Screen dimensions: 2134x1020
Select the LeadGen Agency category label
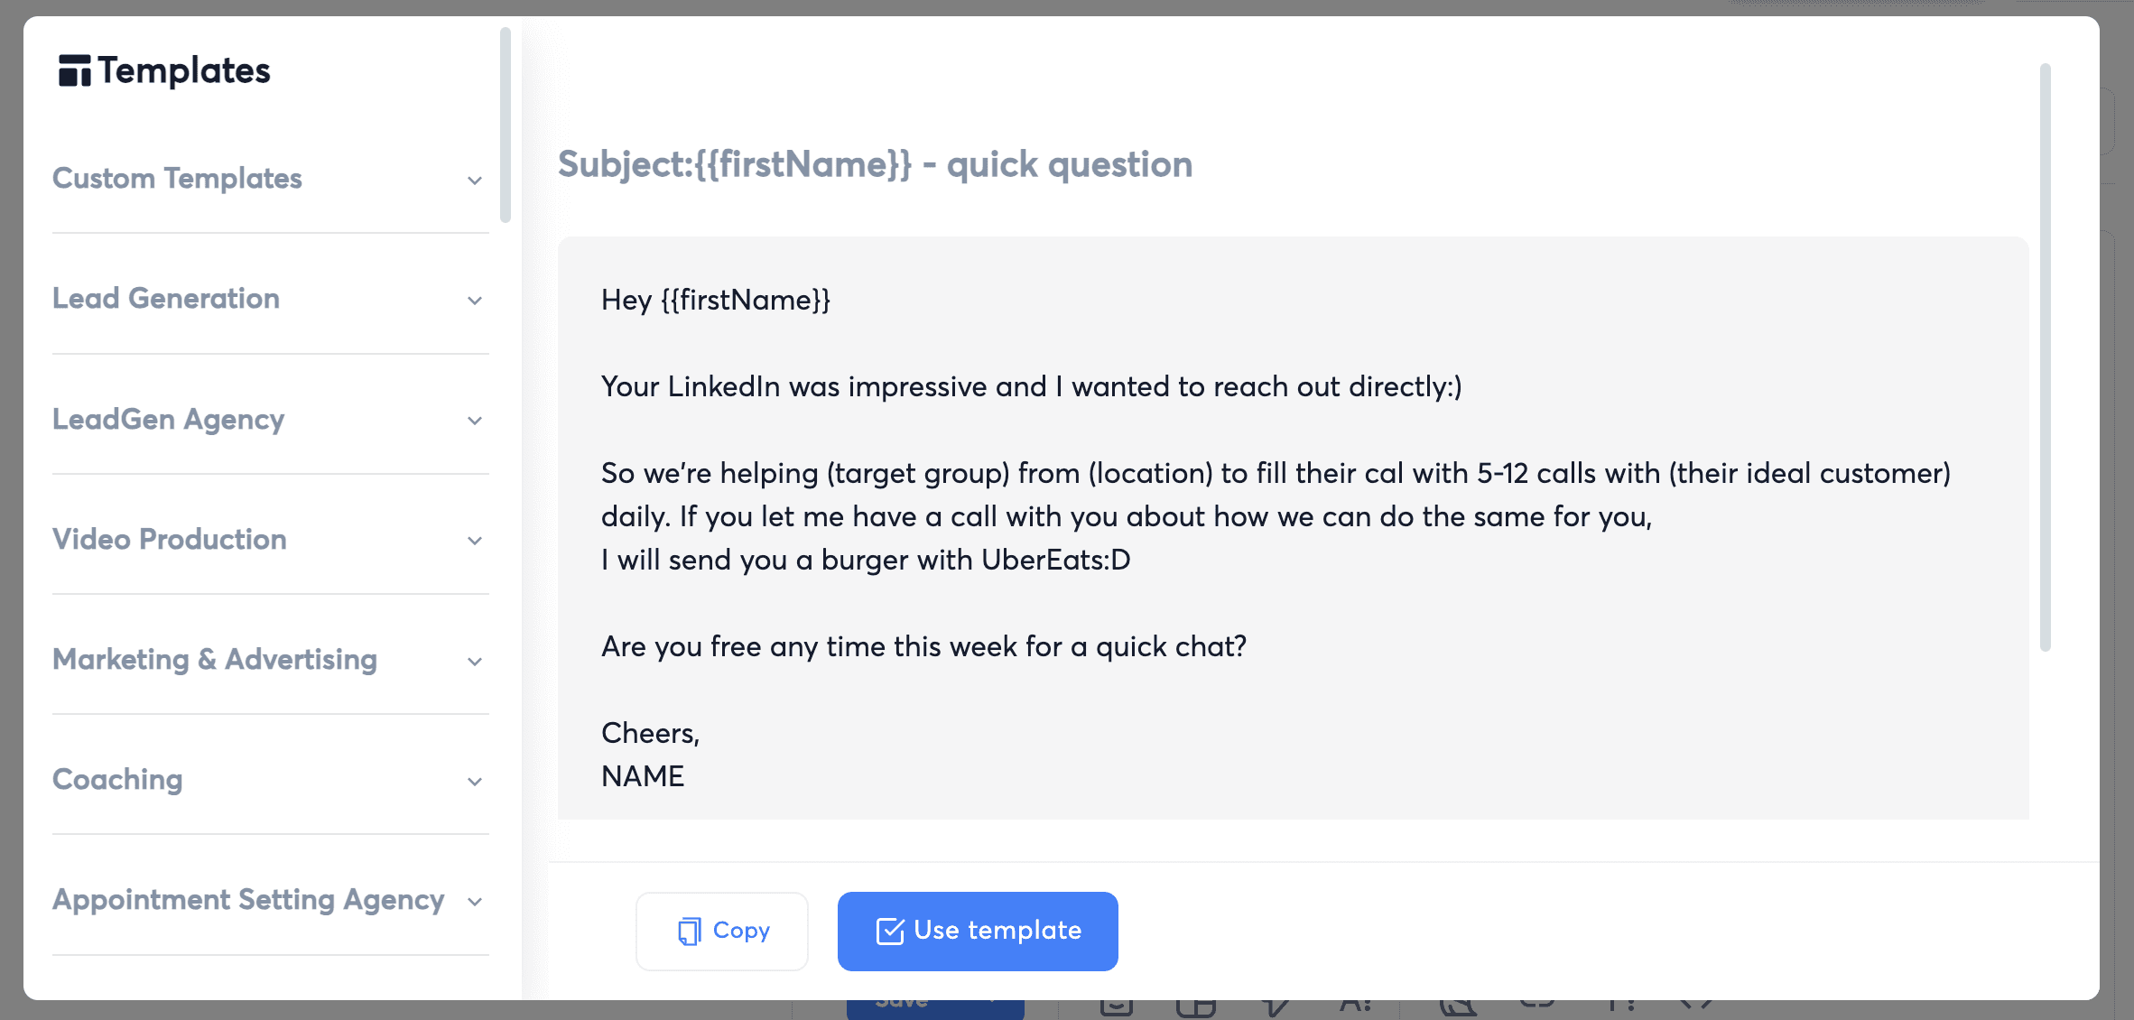[x=168, y=419]
